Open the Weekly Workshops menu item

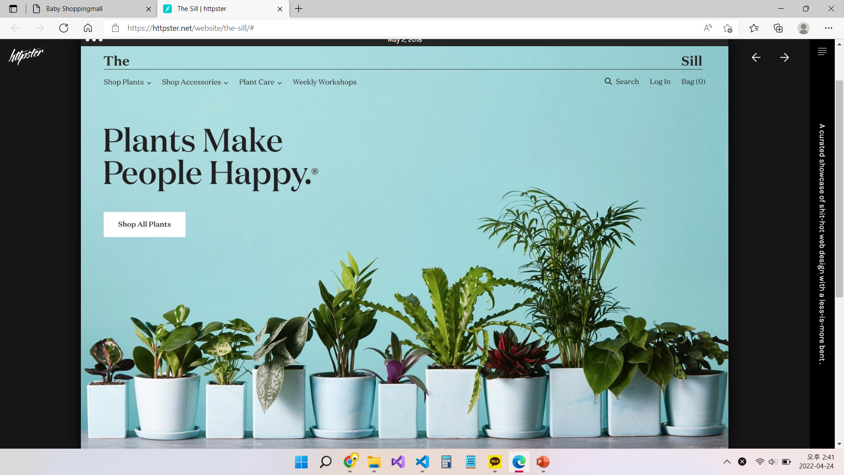[324, 82]
